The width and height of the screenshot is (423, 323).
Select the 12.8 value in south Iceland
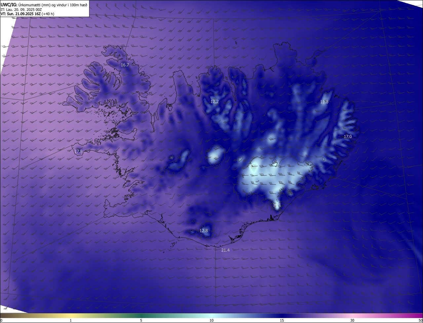(x=204, y=231)
